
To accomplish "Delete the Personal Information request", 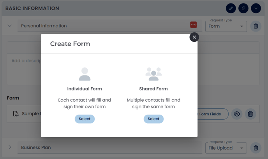I will tap(256, 26).
